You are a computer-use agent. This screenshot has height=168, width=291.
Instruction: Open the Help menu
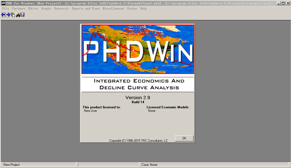pyautogui.click(x=143, y=9)
